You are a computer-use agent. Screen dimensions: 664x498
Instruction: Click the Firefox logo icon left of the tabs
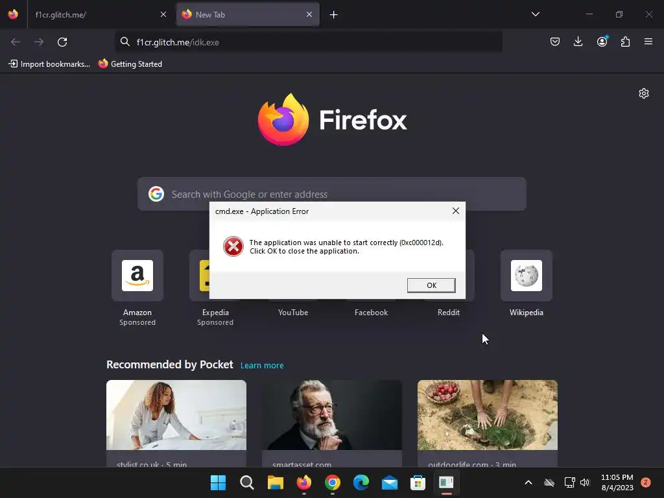coord(13,14)
